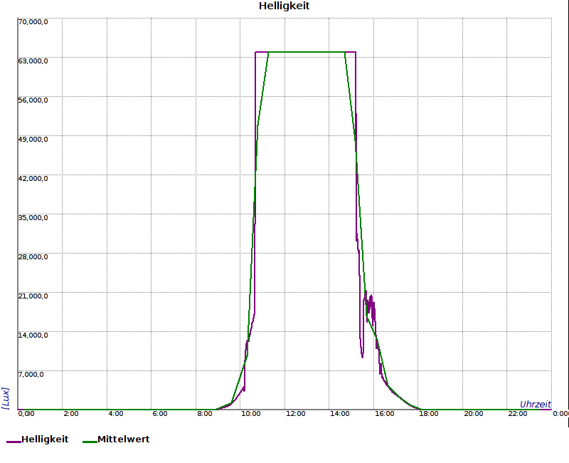Click the 21,000,0 y-axis value
Viewport: 569px width, 463px height.
[x=33, y=296]
